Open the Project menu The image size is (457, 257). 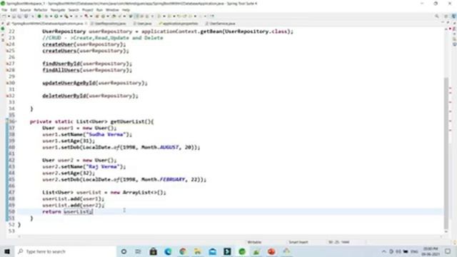click(x=87, y=10)
